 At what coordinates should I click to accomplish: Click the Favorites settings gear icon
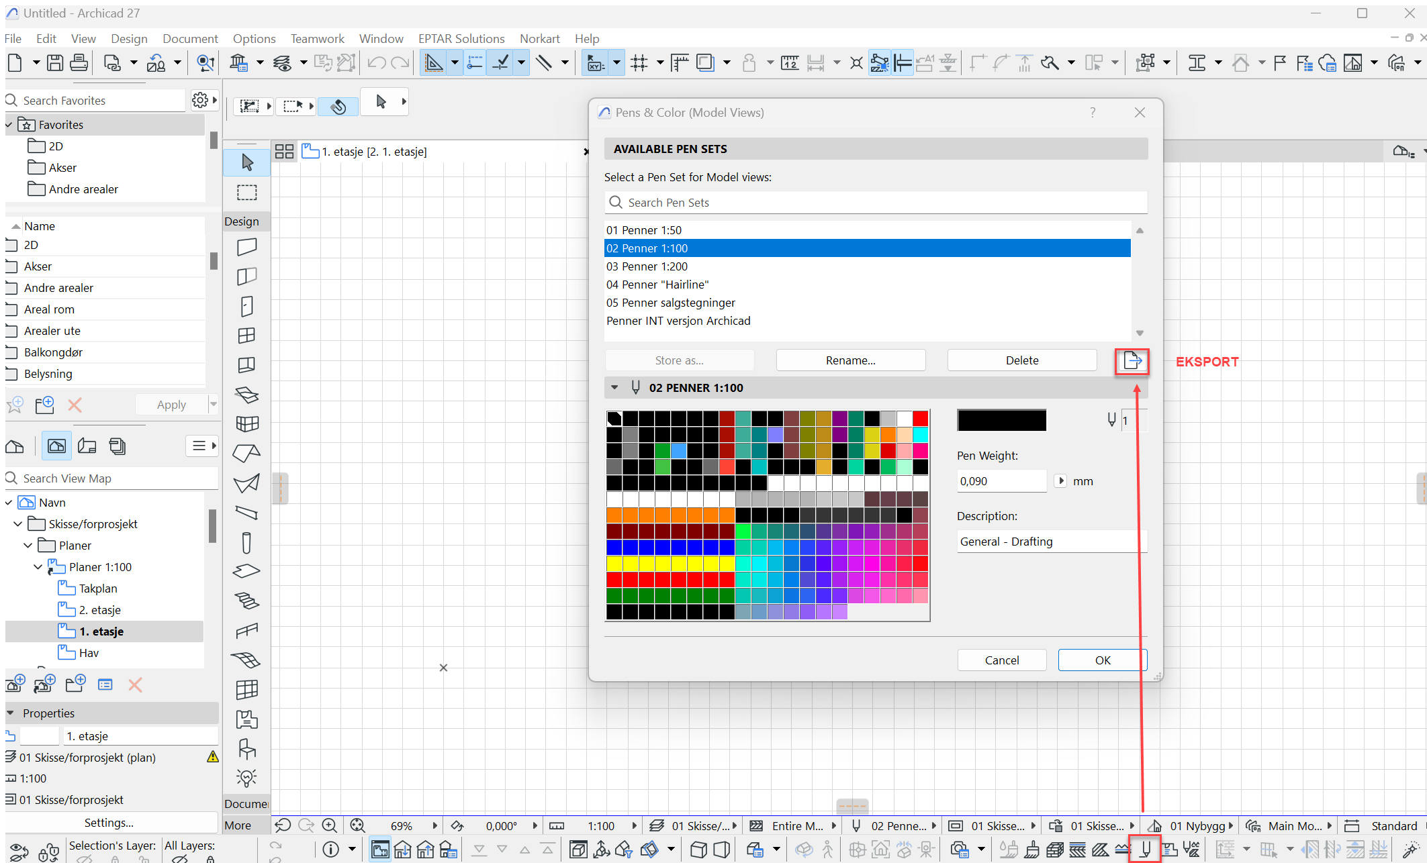pos(199,100)
